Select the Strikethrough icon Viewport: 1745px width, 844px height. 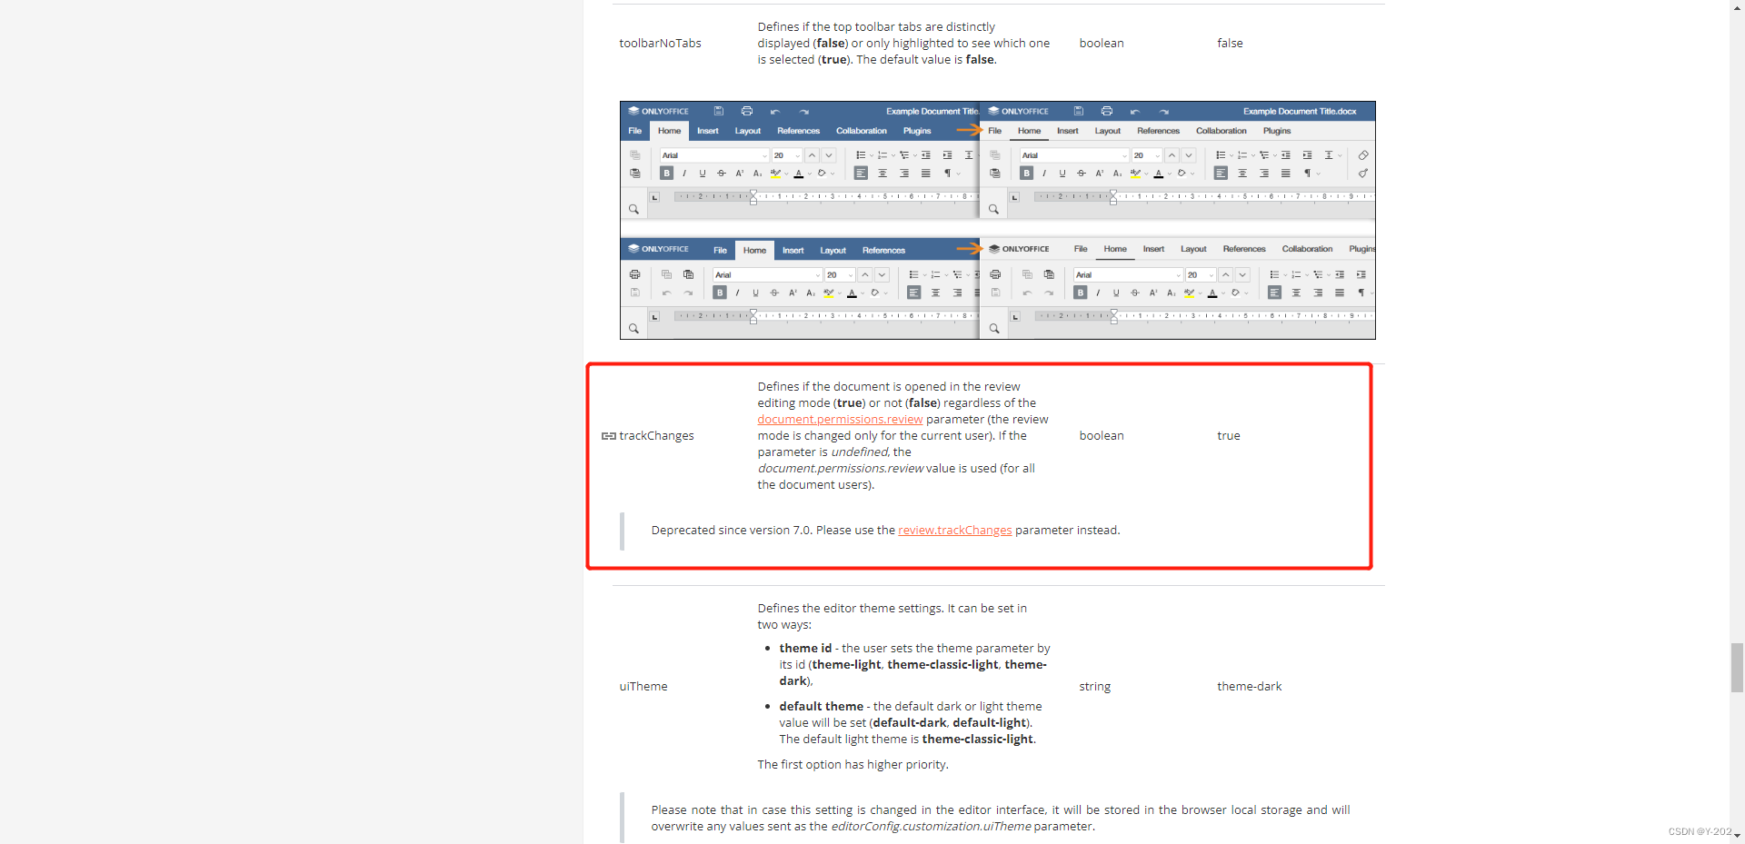[x=721, y=174]
